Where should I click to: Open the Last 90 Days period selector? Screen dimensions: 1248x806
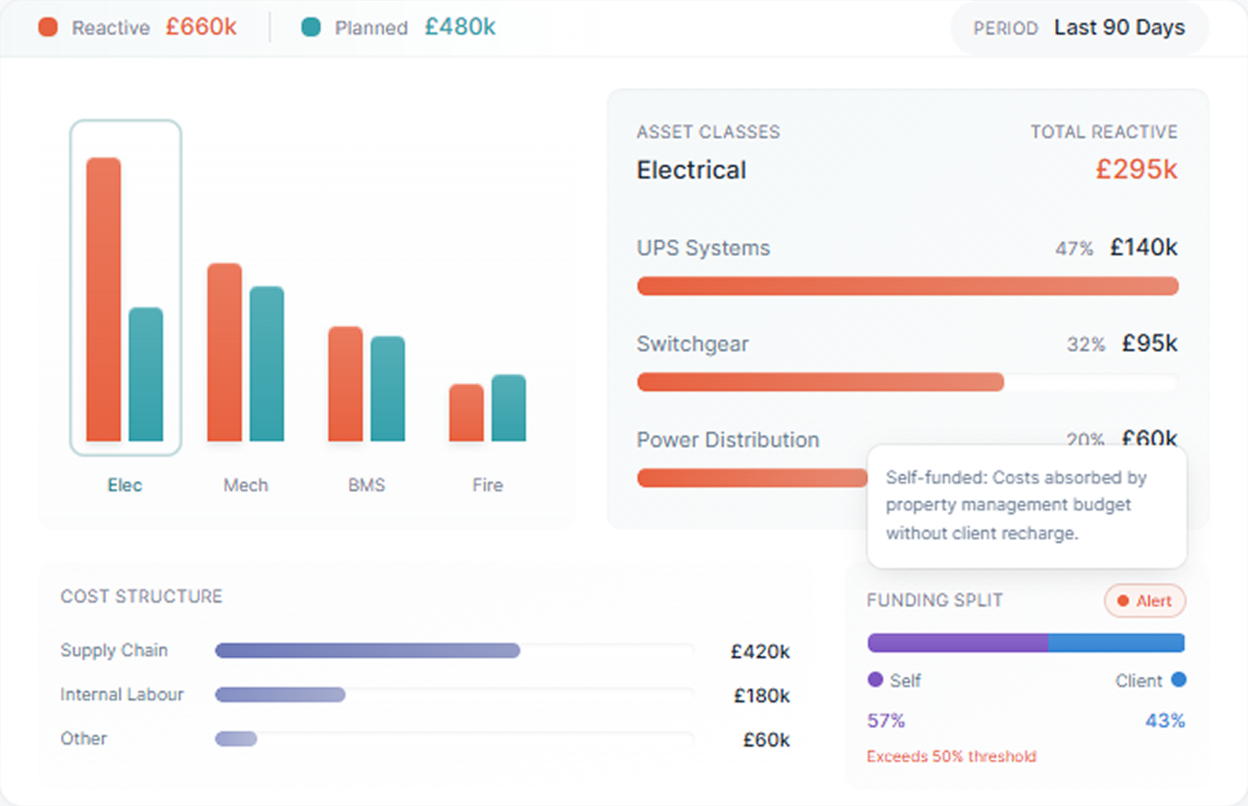point(1080,29)
